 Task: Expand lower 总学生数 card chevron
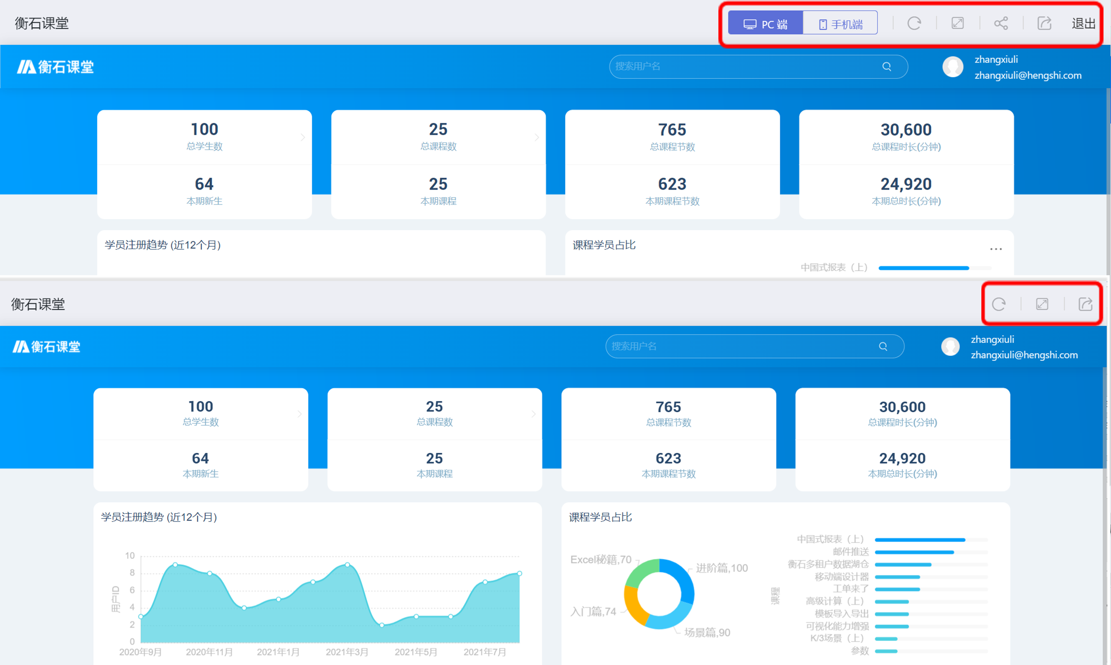(x=300, y=414)
